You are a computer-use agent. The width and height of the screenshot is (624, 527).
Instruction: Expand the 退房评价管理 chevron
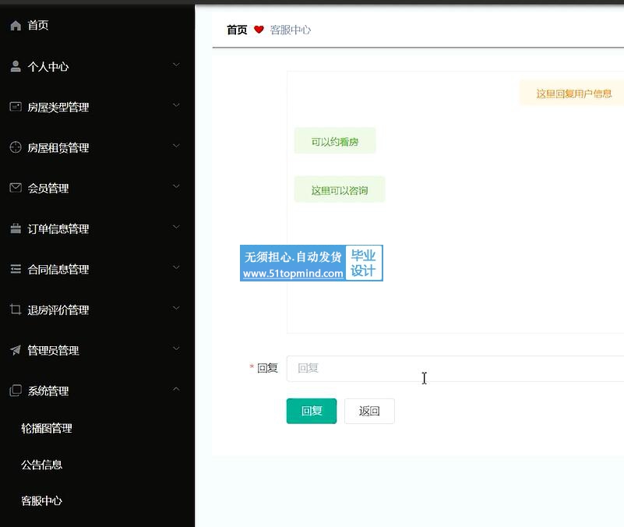click(176, 308)
